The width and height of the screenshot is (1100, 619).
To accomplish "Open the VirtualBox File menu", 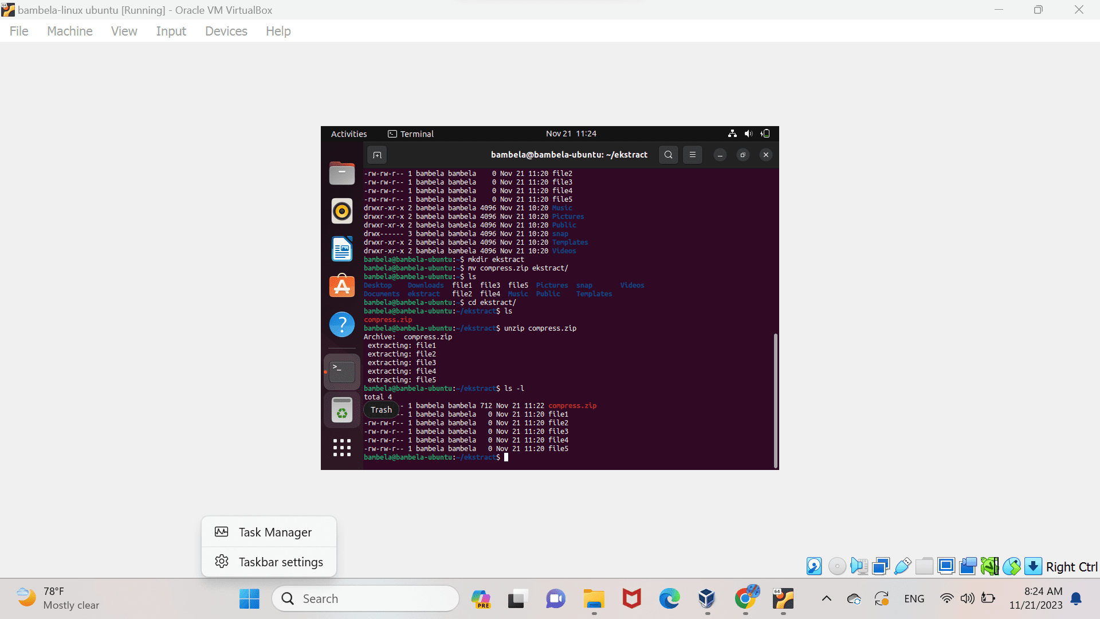I will 19,31.
